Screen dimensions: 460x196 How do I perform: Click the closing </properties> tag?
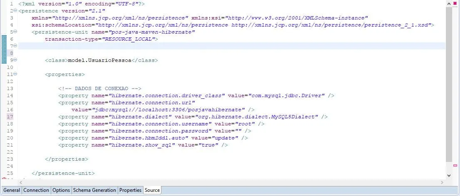click(67, 159)
